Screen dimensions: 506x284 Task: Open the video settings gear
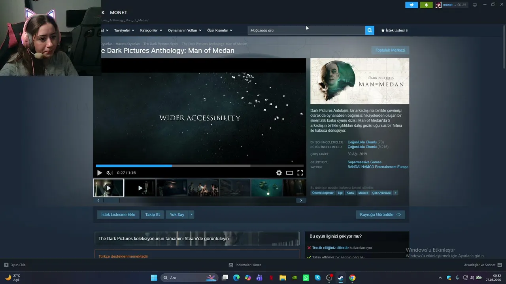279,173
